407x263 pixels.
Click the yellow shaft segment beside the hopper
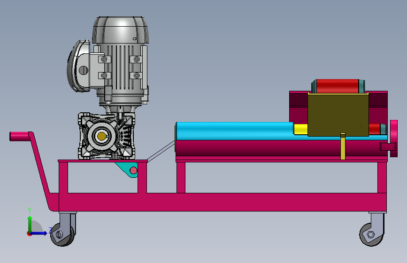point(300,130)
